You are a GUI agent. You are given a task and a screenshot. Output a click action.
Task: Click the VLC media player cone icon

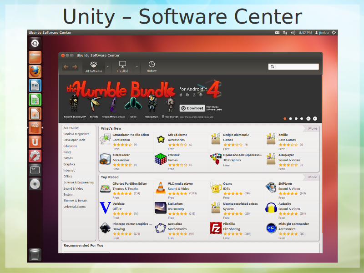(x=161, y=188)
